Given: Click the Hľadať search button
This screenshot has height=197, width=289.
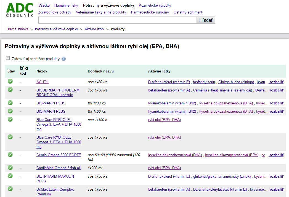Looking at the screenshot, I should [206, 20].
